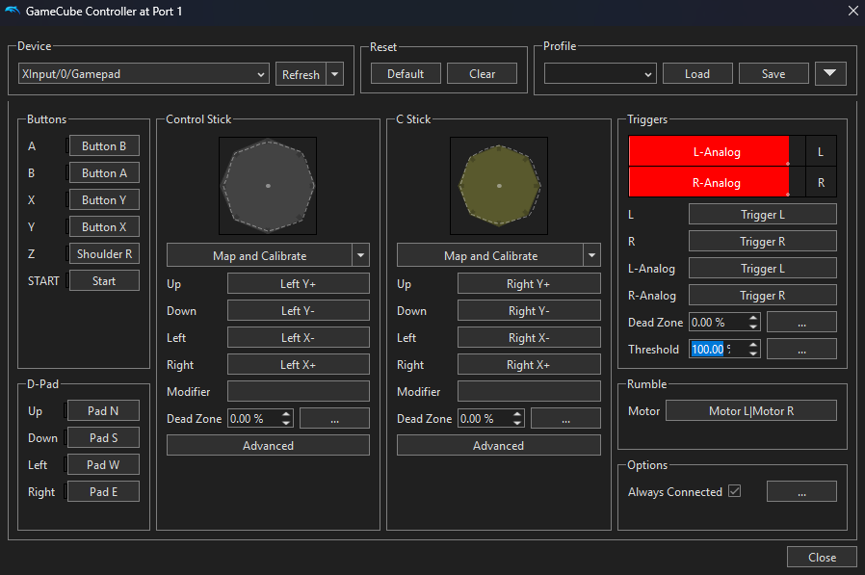This screenshot has height=575, width=865.
Task: Click Control Stick Map and Calibrate
Action: [x=259, y=255]
